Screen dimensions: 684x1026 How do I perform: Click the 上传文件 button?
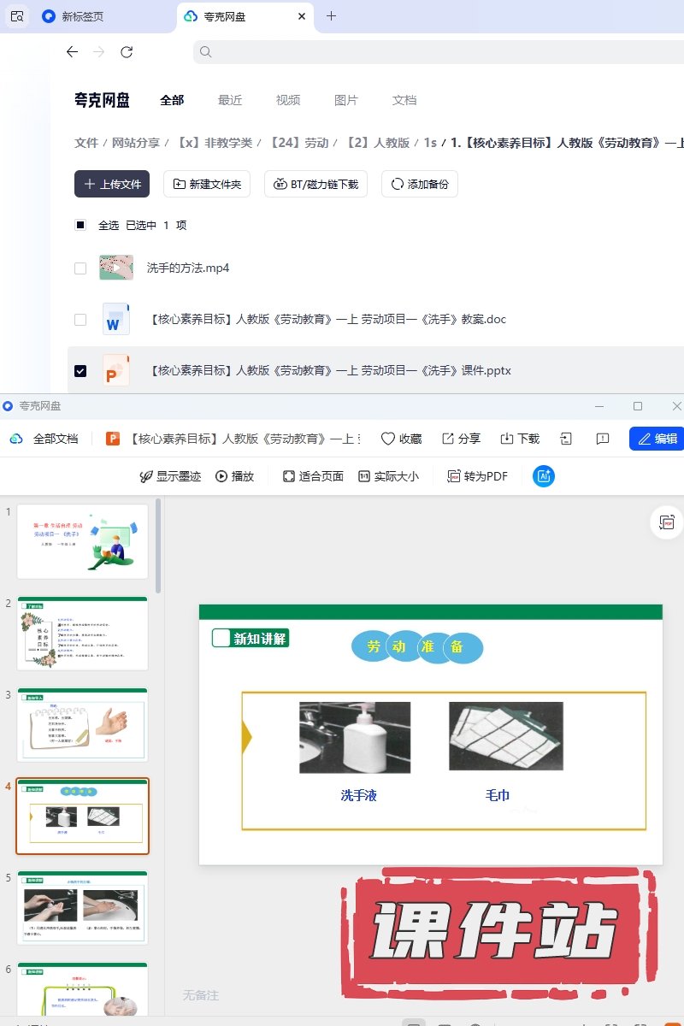pyautogui.click(x=112, y=184)
